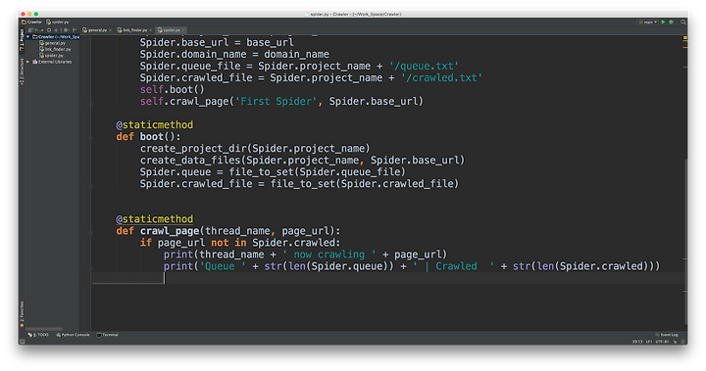Close the spider.py tab
The width and height of the screenshot is (706, 371).
(183, 30)
